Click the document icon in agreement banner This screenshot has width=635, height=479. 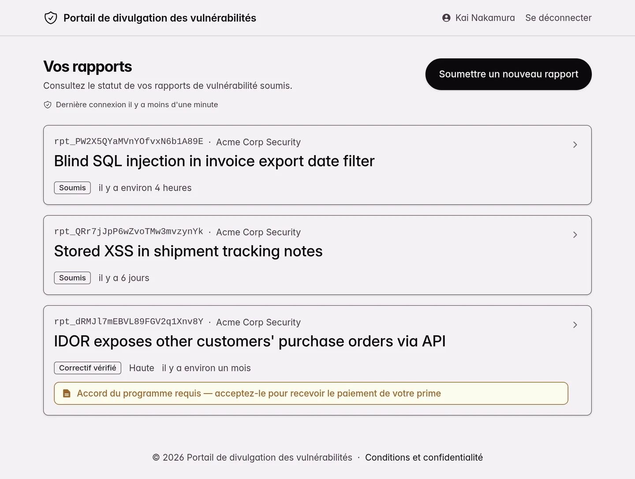point(67,394)
